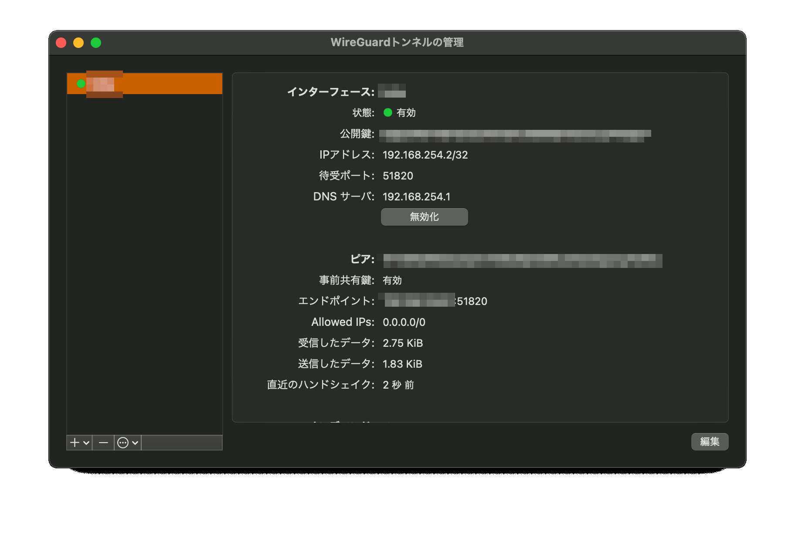Click the DNS server value 192.168.254.1
The width and height of the screenshot is (795, 535).
[x=416, y=197]
